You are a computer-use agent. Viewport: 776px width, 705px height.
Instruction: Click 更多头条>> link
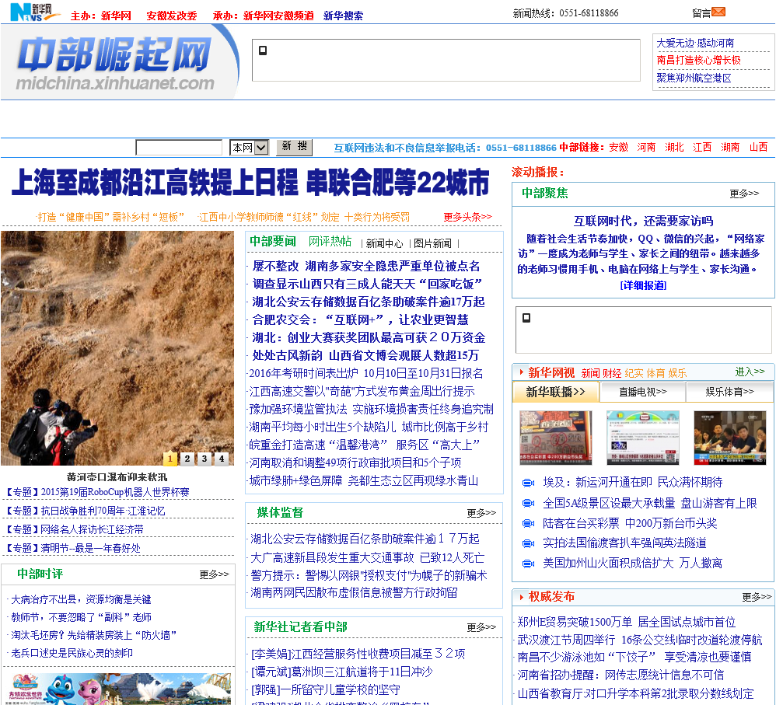tap(467, 217)
